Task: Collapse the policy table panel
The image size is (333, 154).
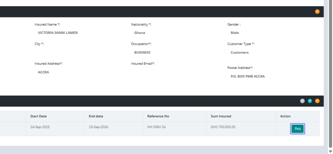Action: pos(317,101)
